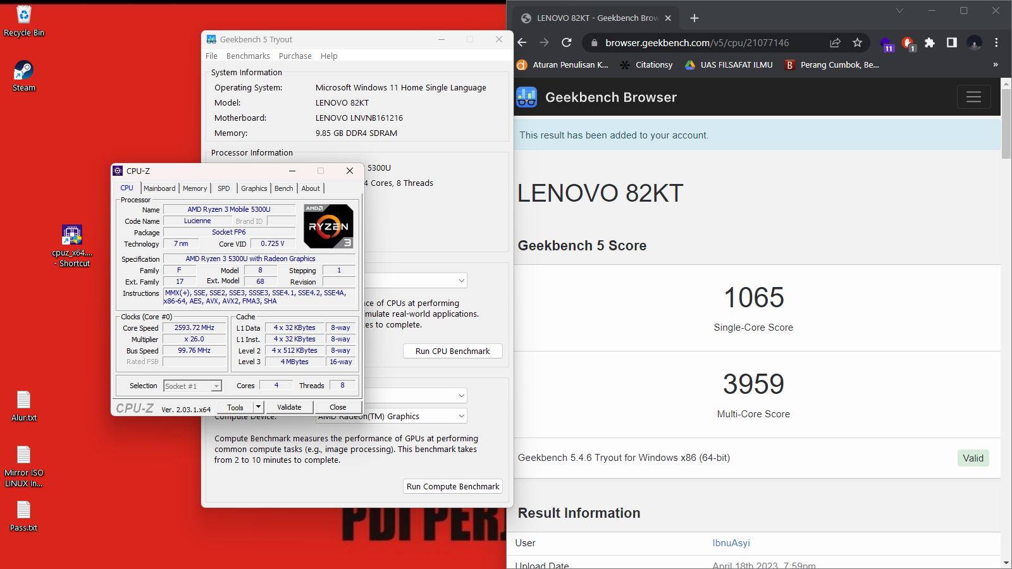The width and height of the screenshot is (1012, 569).
Task: Switch to the CPU tab in CPU-Z
Action: click(x=127, y=188)
